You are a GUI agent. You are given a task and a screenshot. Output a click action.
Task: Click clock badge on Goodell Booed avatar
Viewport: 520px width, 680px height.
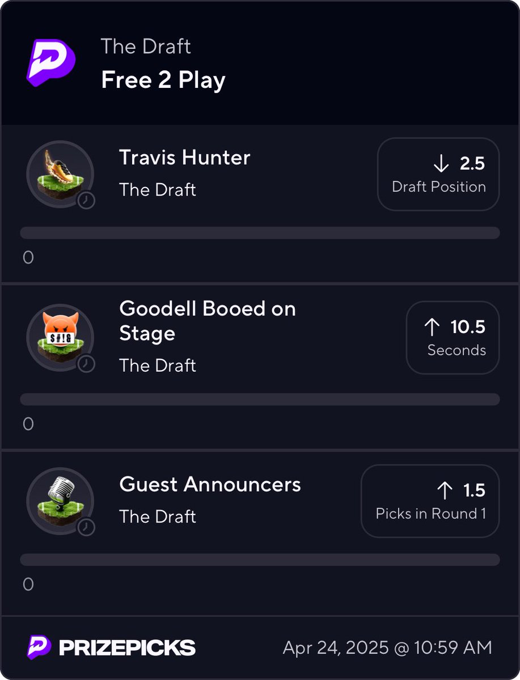(x=86, y=364)
